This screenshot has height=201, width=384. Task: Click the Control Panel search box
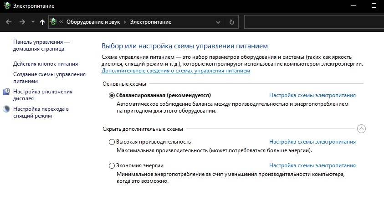(313, 22)
